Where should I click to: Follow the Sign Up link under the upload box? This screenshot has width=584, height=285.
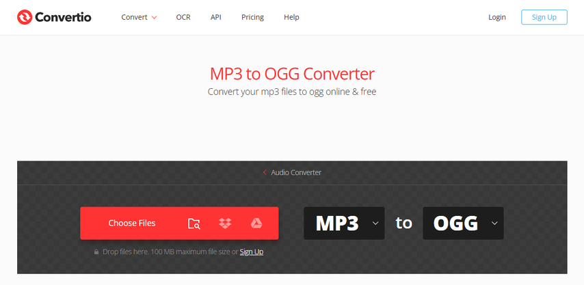point(252,252)
